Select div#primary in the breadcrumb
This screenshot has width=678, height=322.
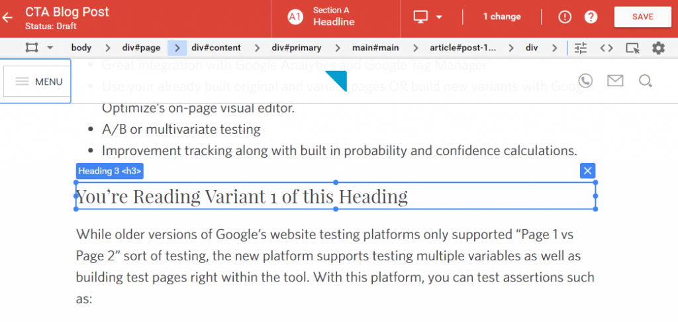click(297, 48)
